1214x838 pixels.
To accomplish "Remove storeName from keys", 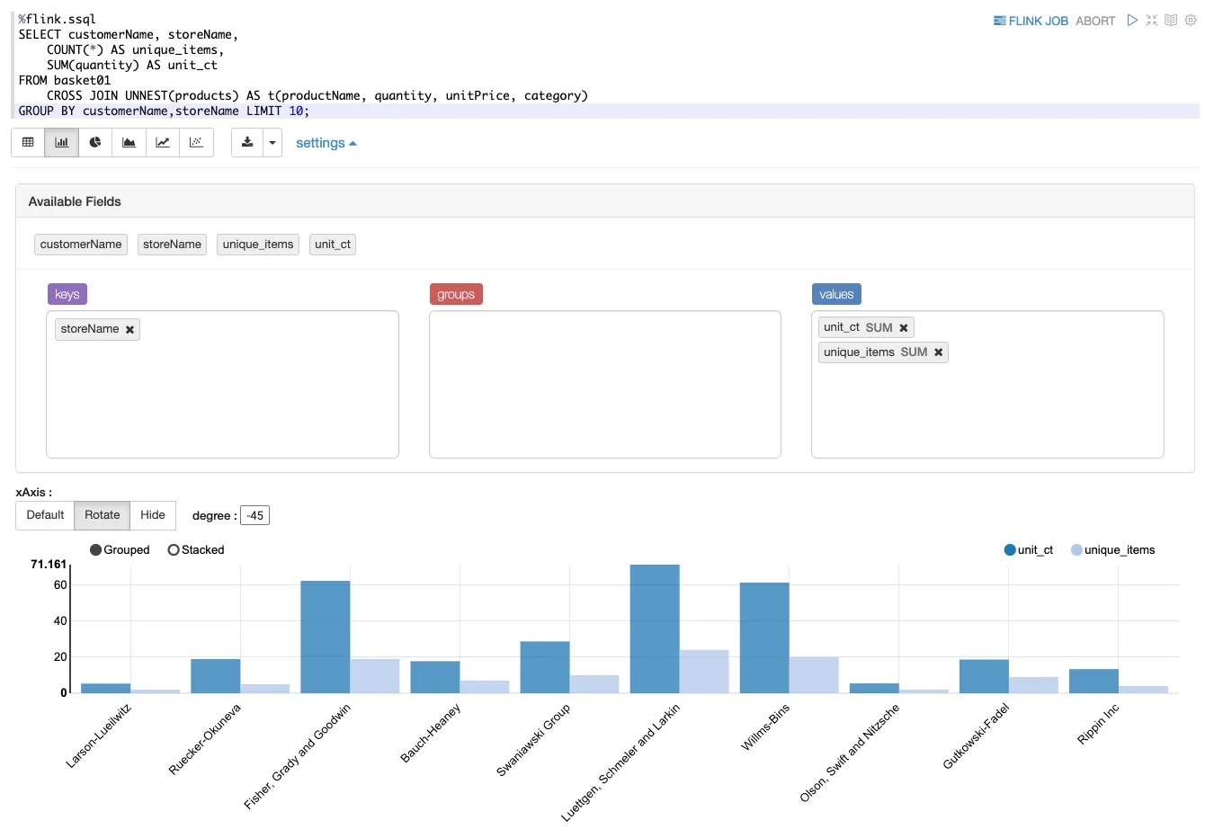I will click(x=130, y=330).
